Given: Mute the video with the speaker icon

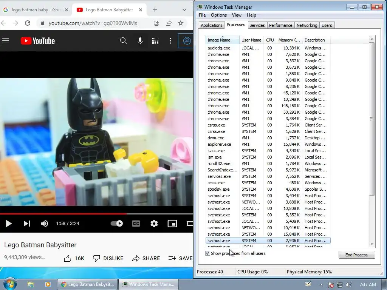Looking at the screenshot, I should tap(45, 224).
